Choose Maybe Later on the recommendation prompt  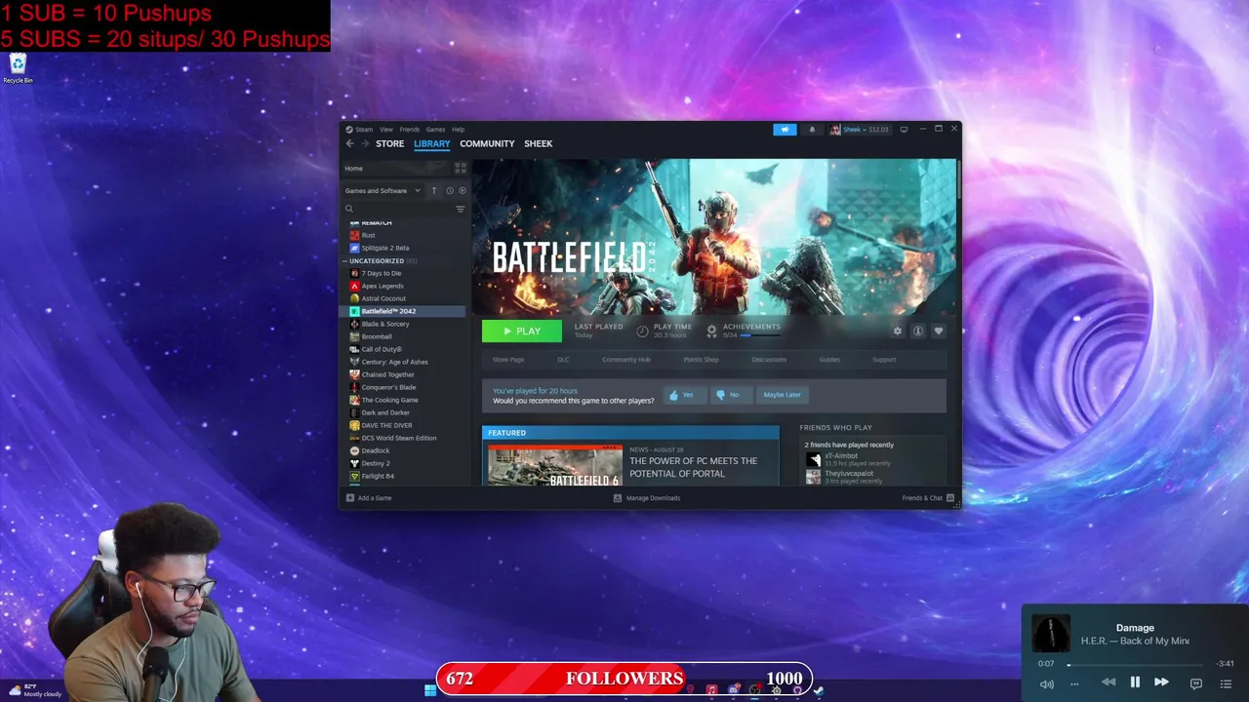point(782,395)
